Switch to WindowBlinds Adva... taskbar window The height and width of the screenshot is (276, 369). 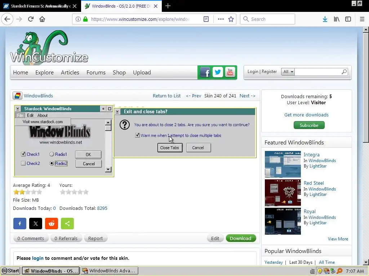[110, 271]
